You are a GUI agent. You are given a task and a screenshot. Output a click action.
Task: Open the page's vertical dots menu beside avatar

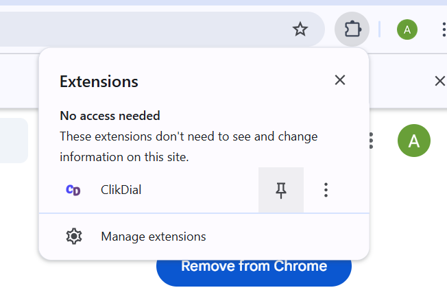[x=371, y=141]
